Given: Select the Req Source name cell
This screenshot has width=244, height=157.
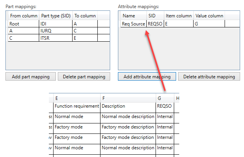Looking at the screenshot, I should pyautogui.click(x=133, y=24).
